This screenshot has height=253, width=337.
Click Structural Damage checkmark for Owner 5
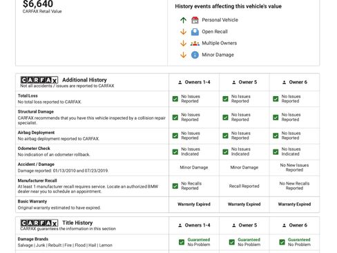[x=225, y=118]
